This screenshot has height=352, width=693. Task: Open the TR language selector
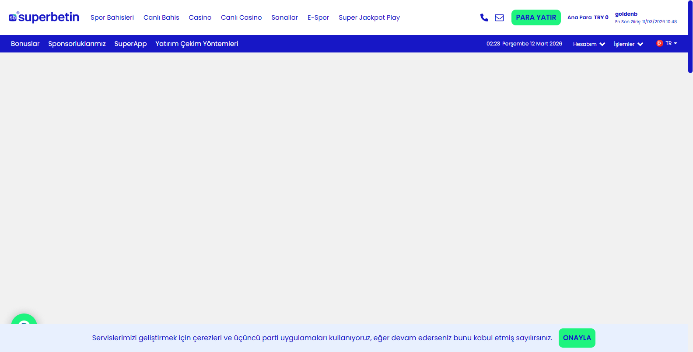pos(667,43)
